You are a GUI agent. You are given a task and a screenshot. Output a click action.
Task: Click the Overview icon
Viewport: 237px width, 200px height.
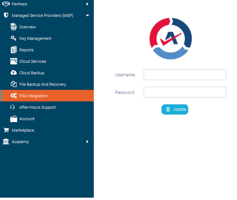tap(14, 27)
